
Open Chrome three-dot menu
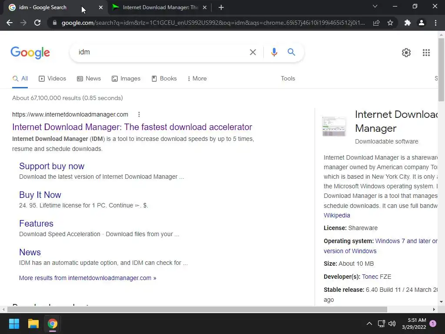(x=435, y=23)
